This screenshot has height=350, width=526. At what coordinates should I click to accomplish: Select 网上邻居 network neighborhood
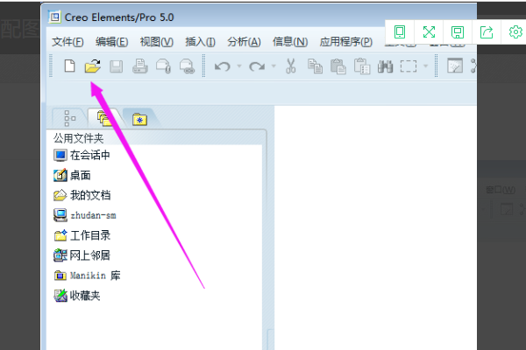tap(82, 255)
